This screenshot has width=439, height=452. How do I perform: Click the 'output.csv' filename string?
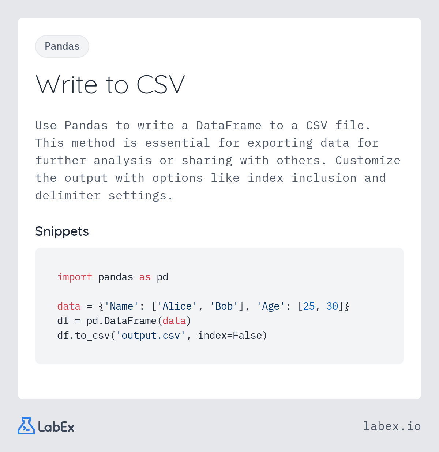(151, 336)
